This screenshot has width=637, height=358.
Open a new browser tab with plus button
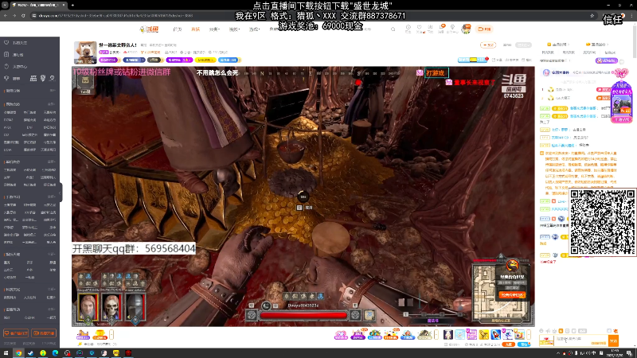point(72,6)
